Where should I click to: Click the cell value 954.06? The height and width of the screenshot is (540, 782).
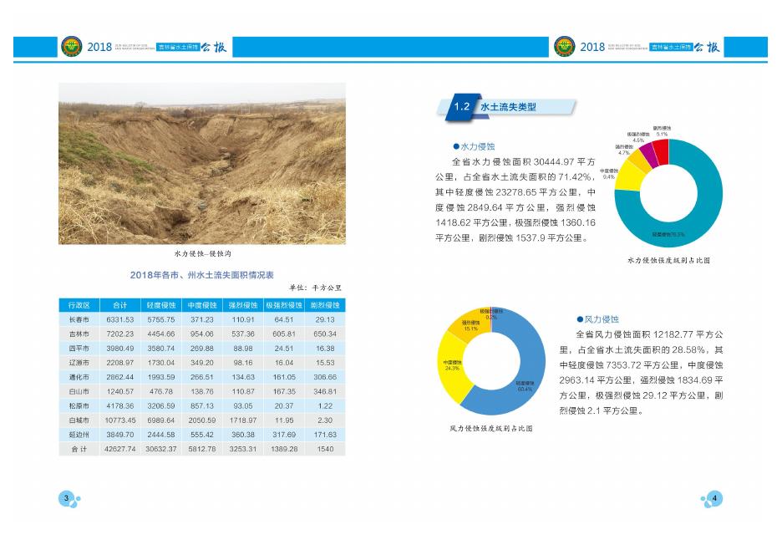click(202, 334)
